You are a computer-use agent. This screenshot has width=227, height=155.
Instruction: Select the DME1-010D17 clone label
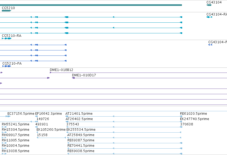click(84, 75)
